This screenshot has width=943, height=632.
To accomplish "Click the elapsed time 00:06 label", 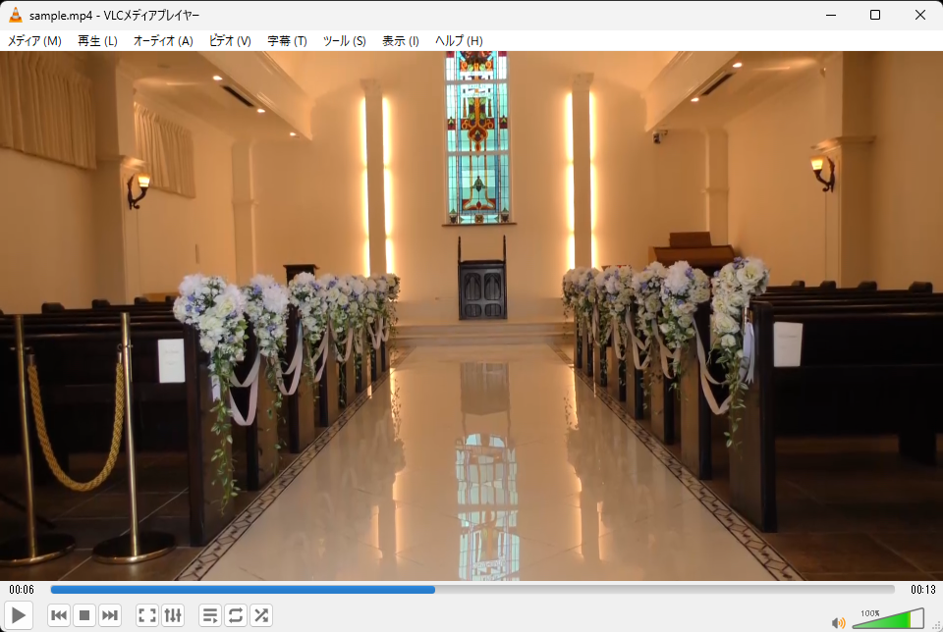I will point(22,590).
